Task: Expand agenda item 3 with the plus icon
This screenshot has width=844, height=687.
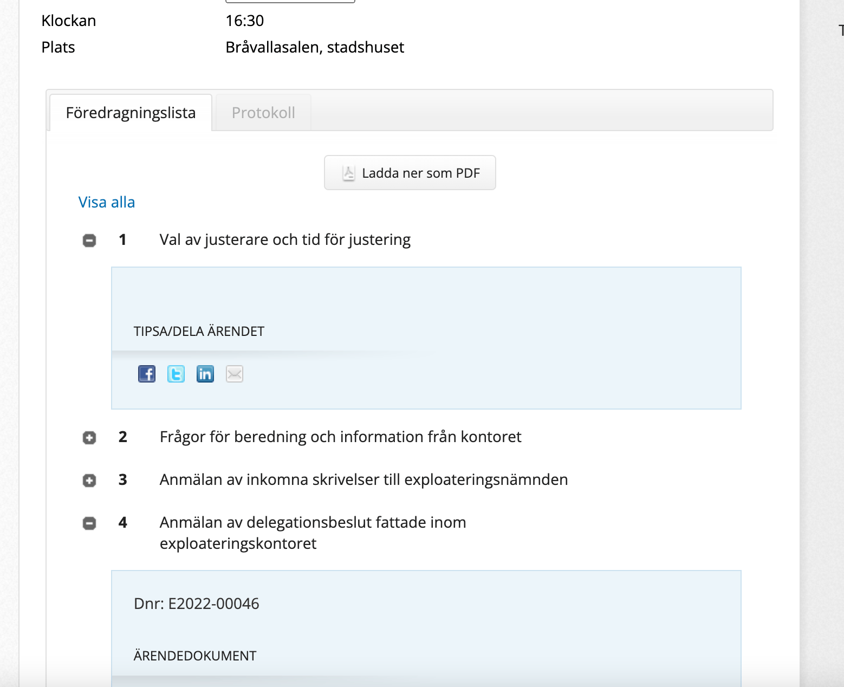Action: (89, 481)
